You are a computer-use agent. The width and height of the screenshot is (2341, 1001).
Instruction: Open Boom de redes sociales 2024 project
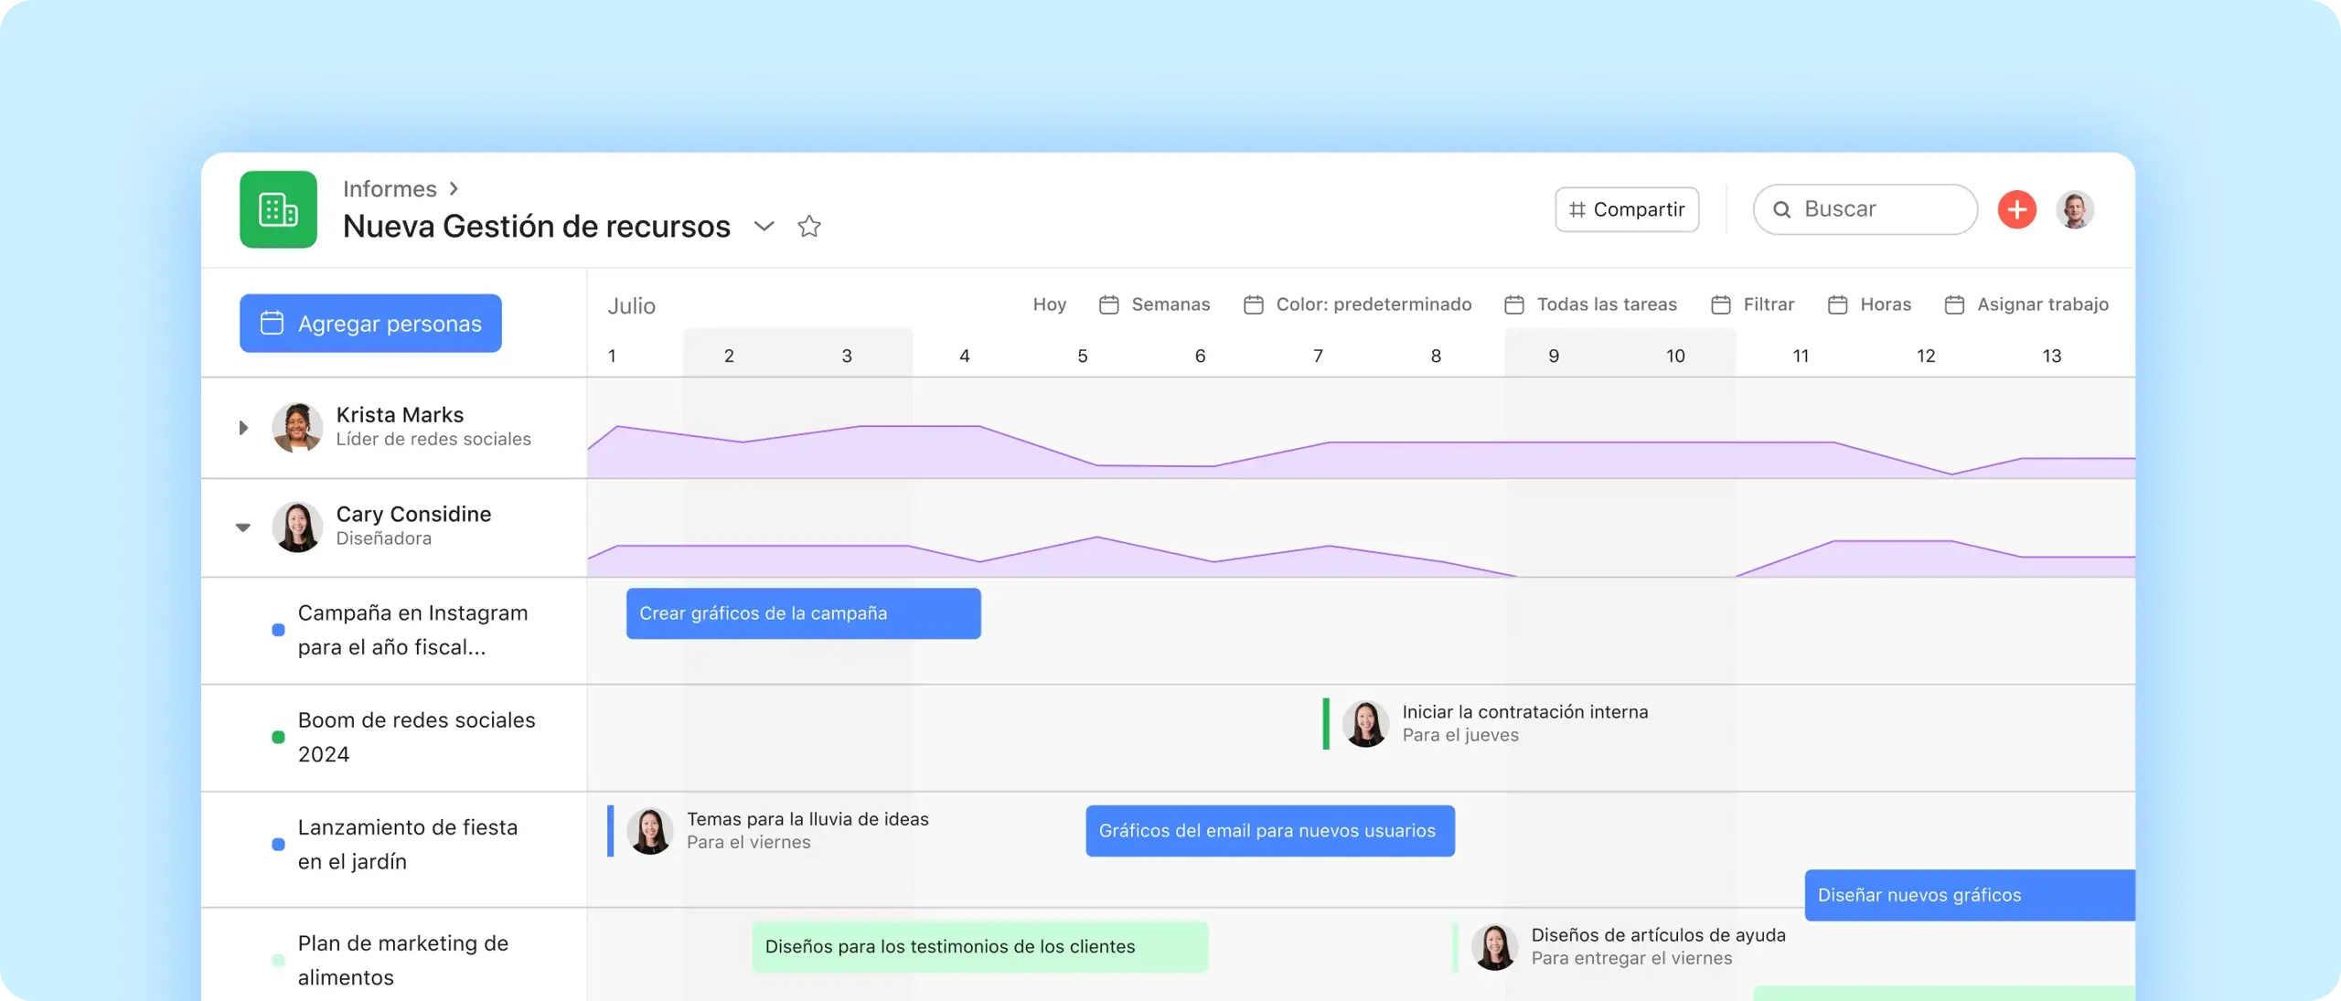click(x=416, y=737)
